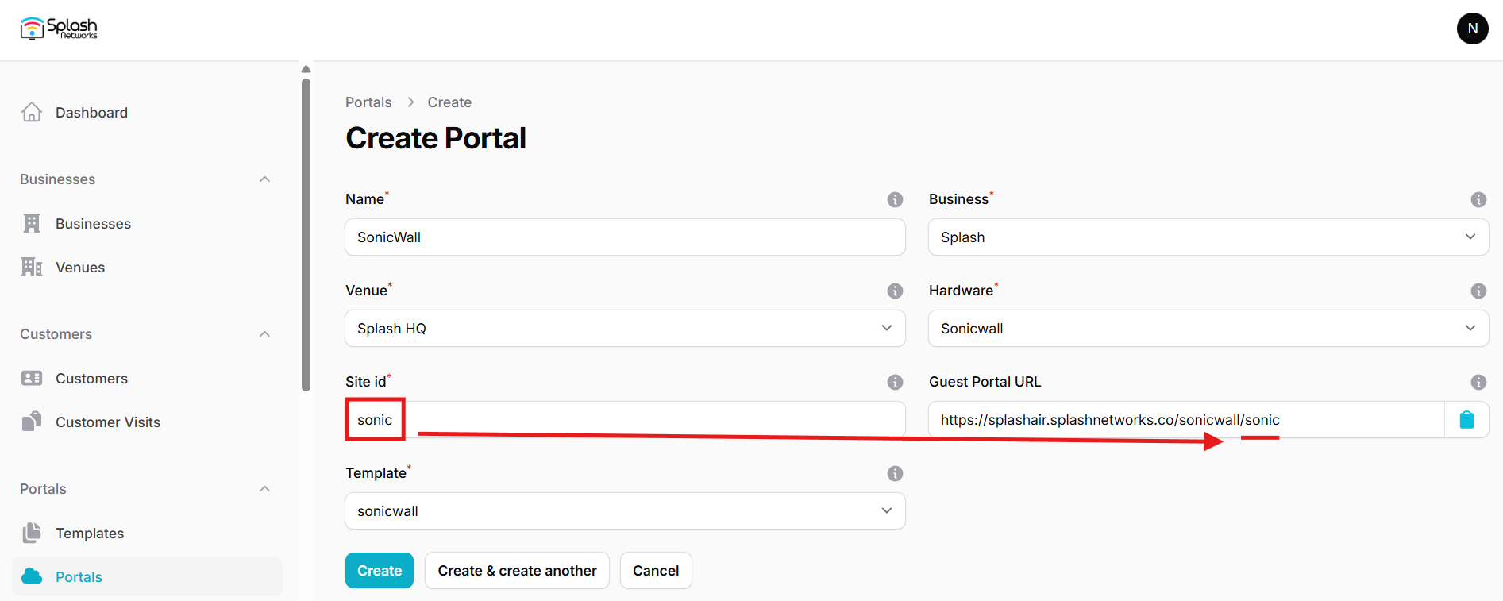The width and height of the screenshot is (1503, 601).
Task: Open Customer Visits in the sidebar
Action: [147, 422]
